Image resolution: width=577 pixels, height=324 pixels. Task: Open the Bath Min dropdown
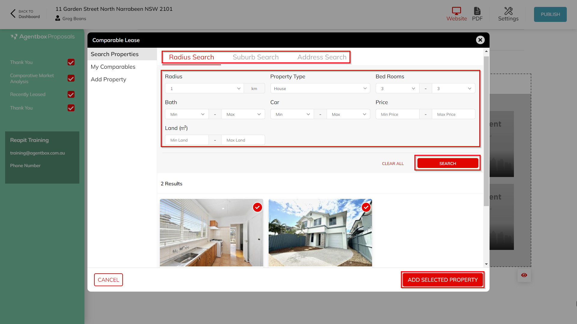[x=187, y=114]
